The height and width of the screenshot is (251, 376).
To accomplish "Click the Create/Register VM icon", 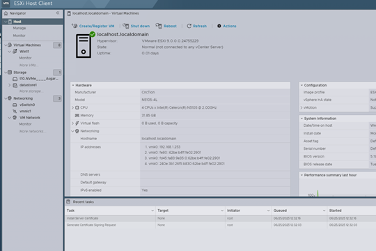I will 75,26.
